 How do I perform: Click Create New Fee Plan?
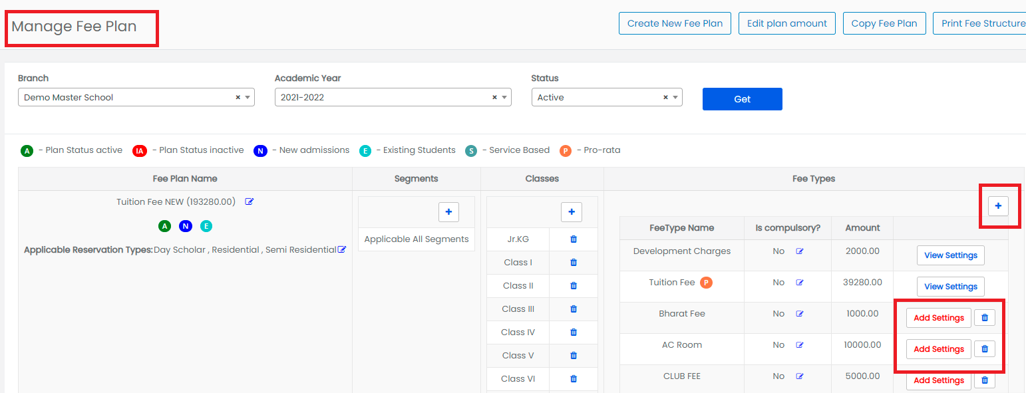(675, 23)
